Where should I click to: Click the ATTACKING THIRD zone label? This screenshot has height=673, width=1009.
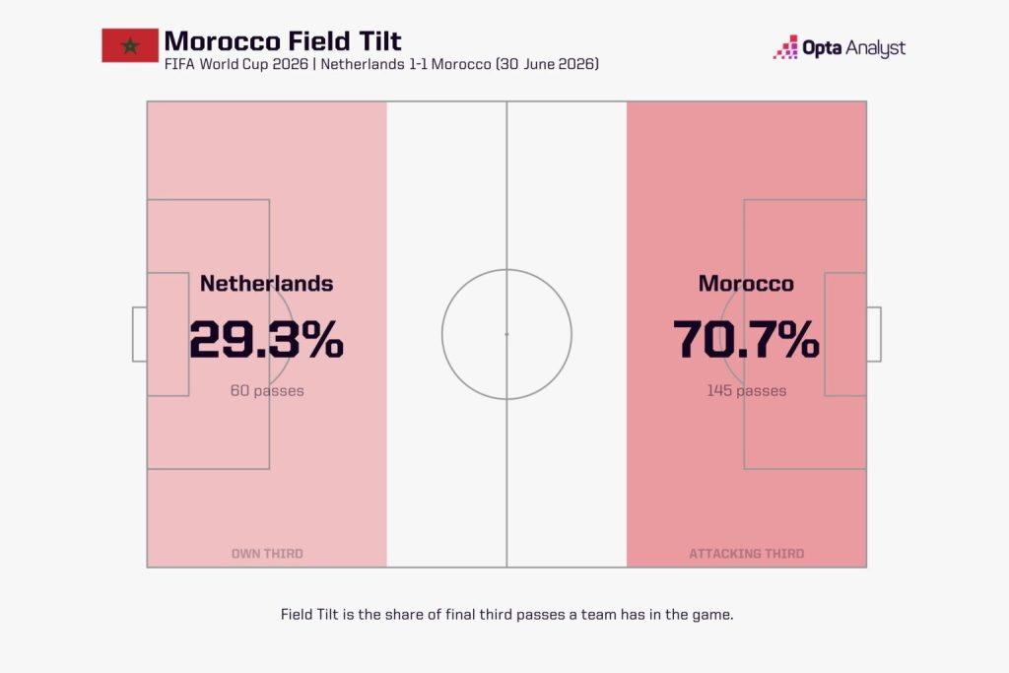point(747,554)
